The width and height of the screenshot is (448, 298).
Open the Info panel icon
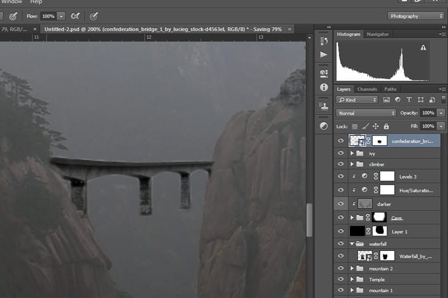tap(323, 87)
